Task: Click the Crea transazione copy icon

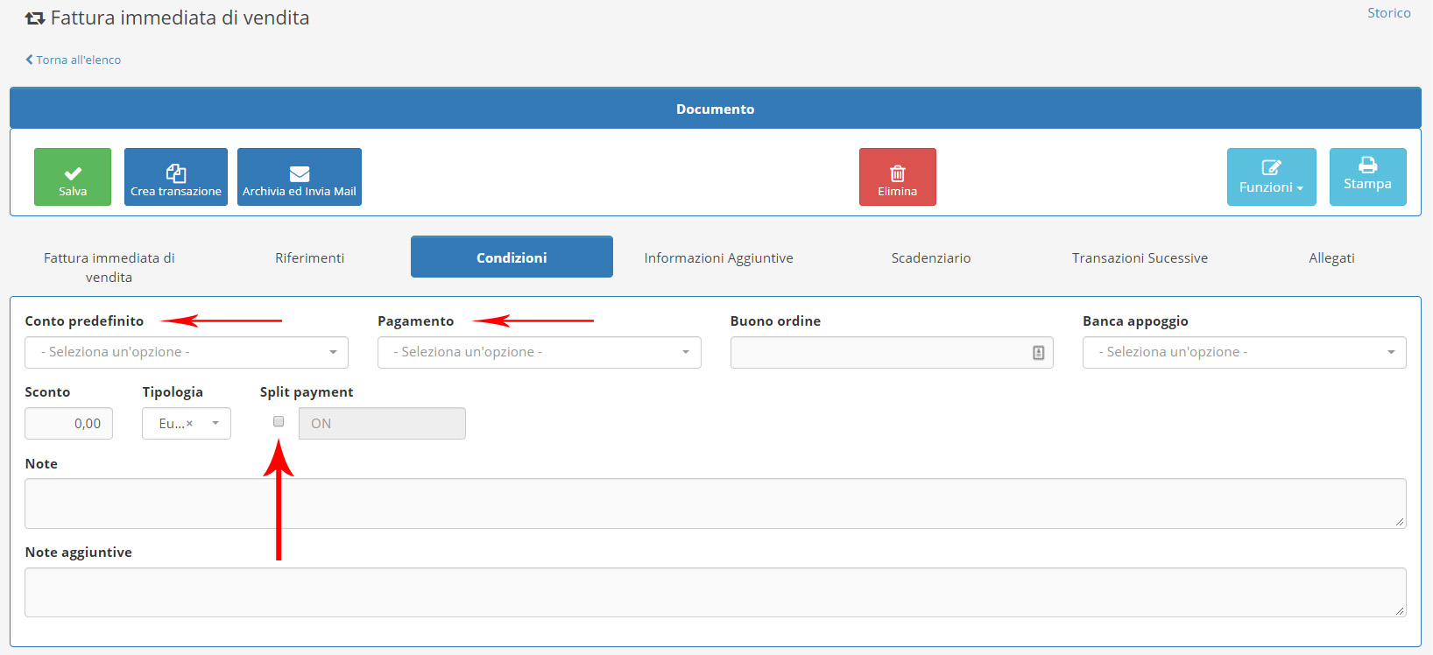Action: pos(176,173)
